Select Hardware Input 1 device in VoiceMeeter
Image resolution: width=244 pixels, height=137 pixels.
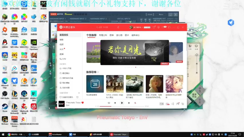(59, 21)
